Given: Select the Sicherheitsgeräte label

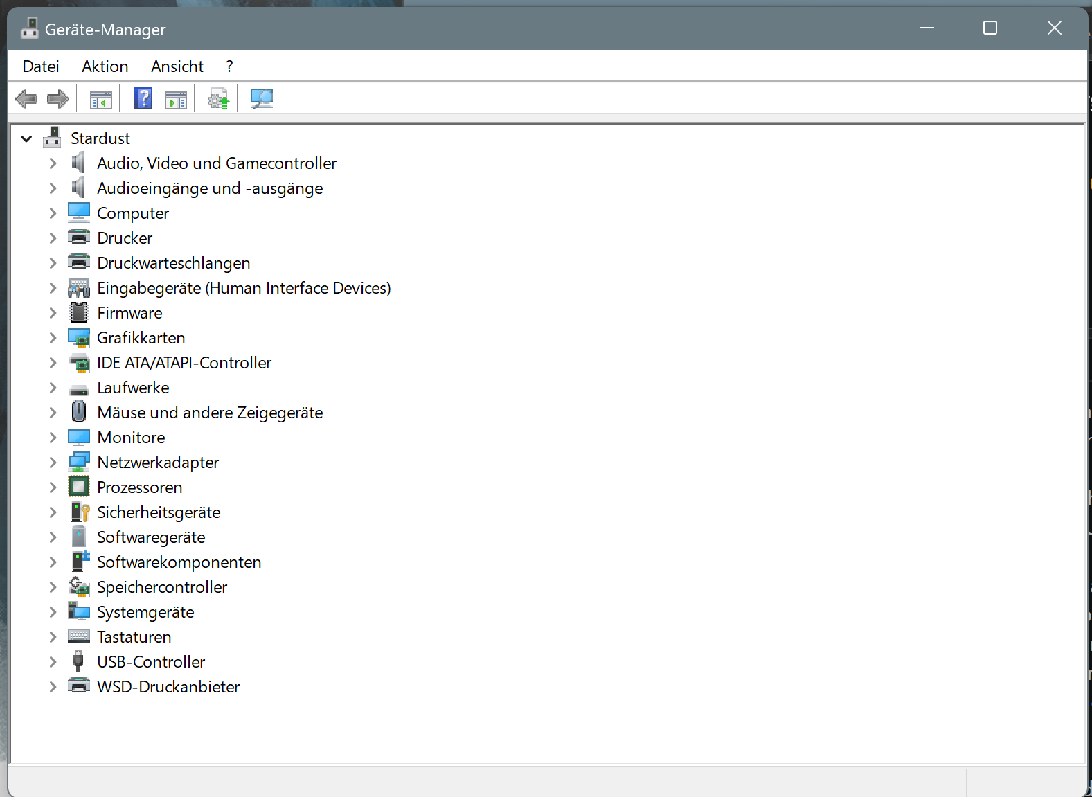Looking at the screenshot, I should (x=159, y=512).
